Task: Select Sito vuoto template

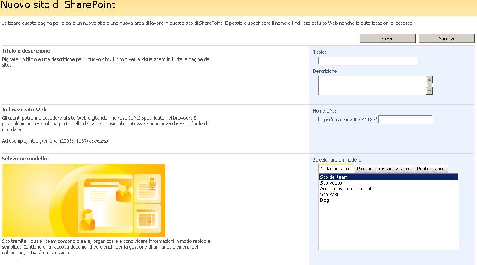Action: pyautogui.click(x=388, y=183)
